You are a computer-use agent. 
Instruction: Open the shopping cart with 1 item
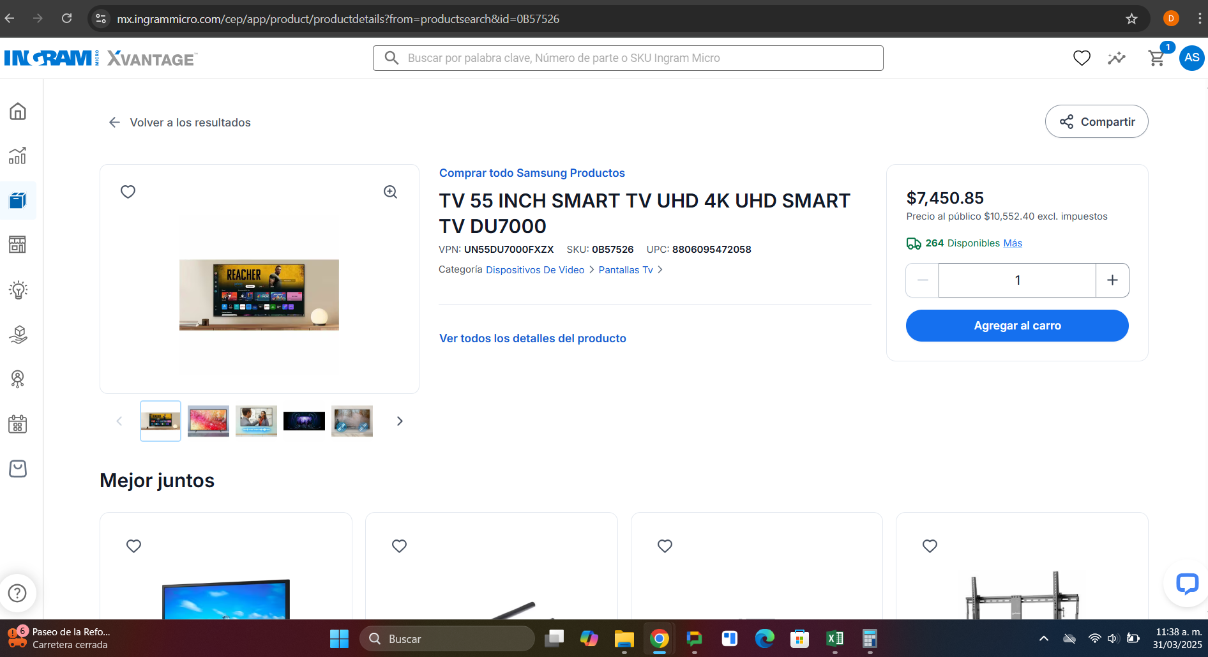point(1158,57)
